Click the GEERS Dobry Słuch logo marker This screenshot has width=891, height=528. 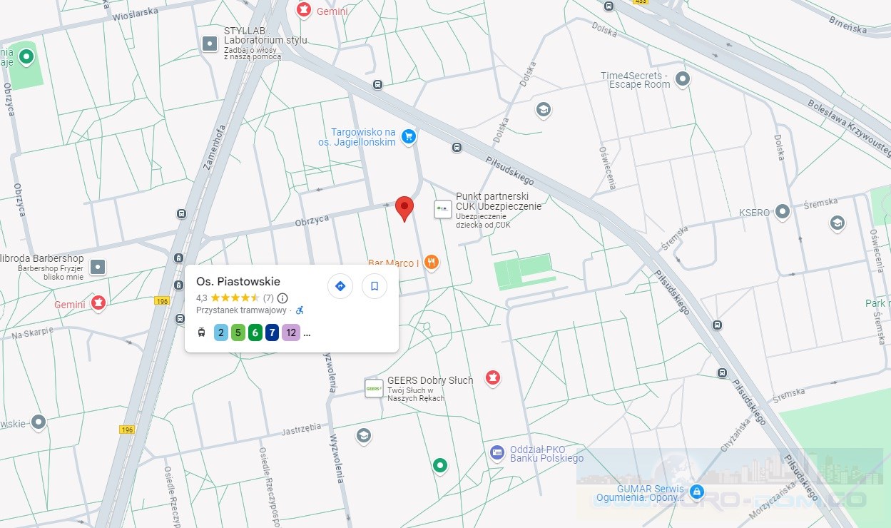(x=374, y=388)
